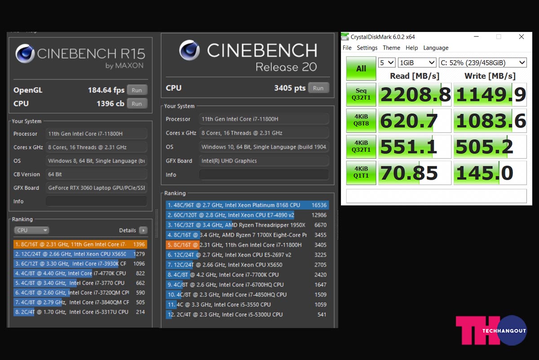Open the C: 52% drive selection dropdown
This screenshot has height=360, width=539.
pos(482,62)
